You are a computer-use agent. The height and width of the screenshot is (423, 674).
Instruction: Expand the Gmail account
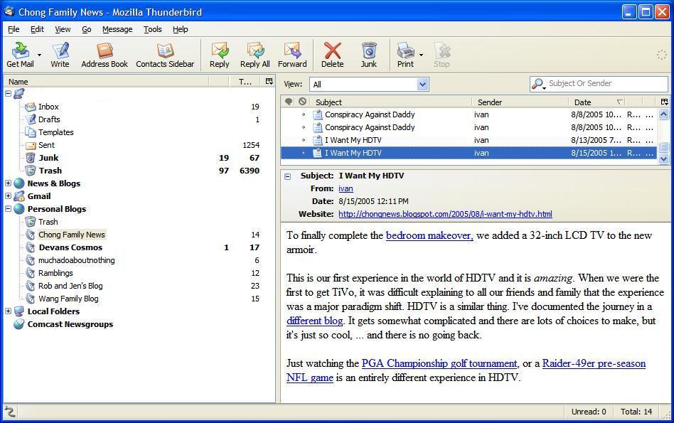tap(8, 196)
